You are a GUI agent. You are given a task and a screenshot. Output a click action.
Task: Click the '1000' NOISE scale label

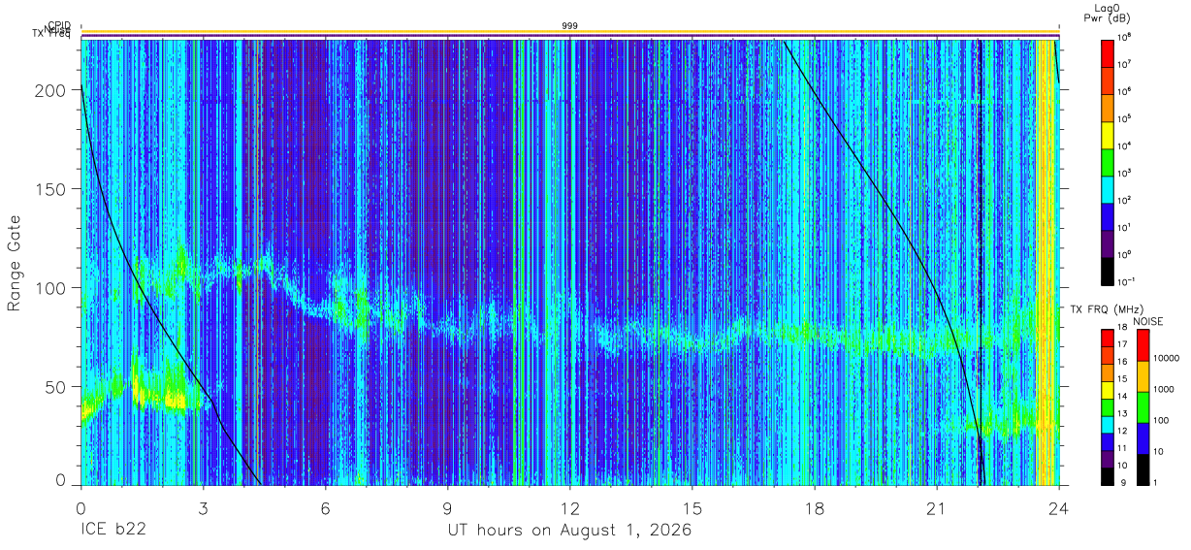[1164, 389]
